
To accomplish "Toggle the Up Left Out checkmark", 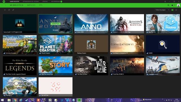I will (x=40, y=95).
